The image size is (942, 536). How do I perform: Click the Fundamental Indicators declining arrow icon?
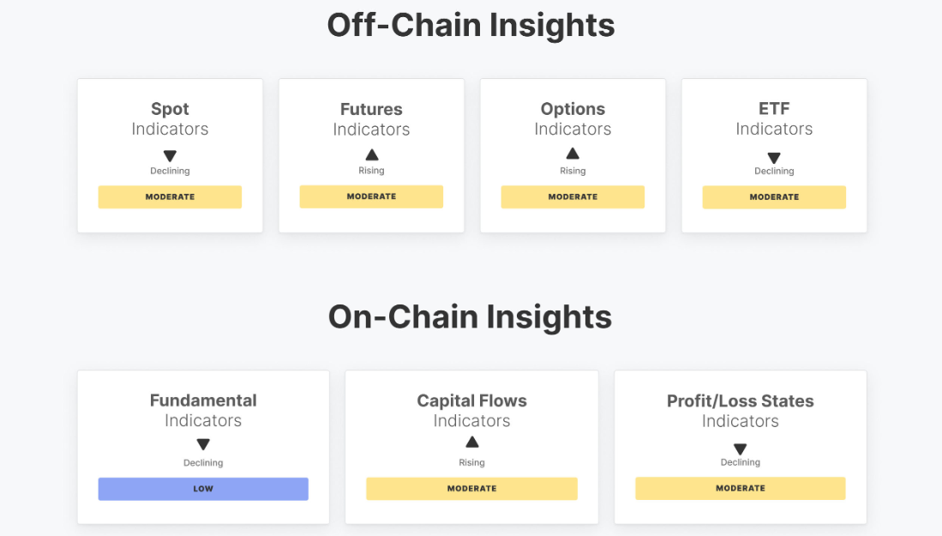(x=203, y=445)
